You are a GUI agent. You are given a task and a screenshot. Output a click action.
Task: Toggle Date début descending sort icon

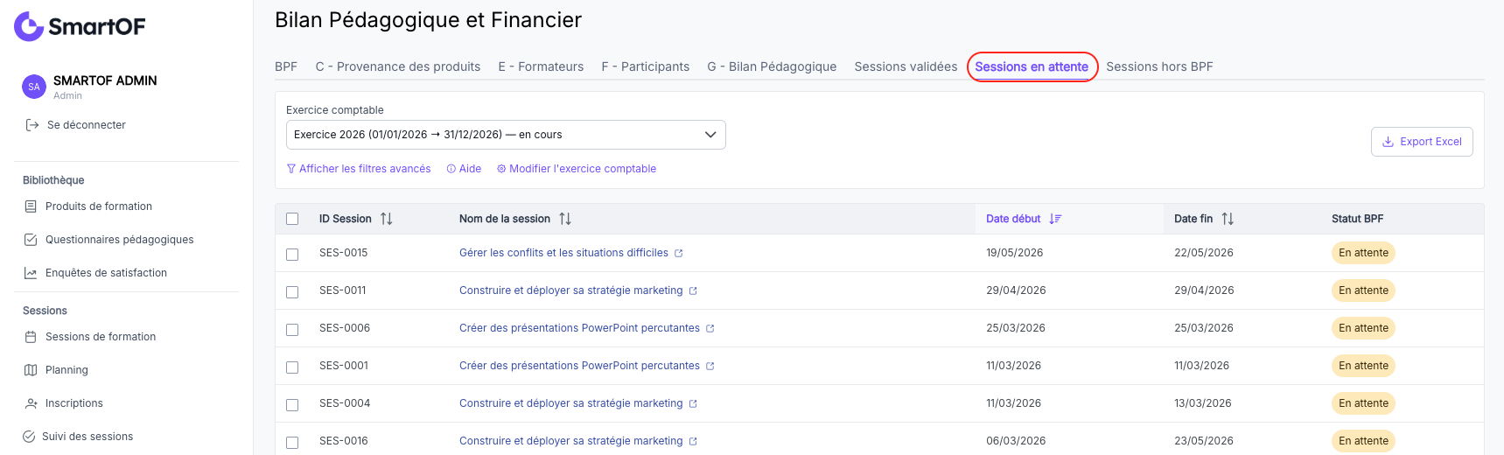1055,219
